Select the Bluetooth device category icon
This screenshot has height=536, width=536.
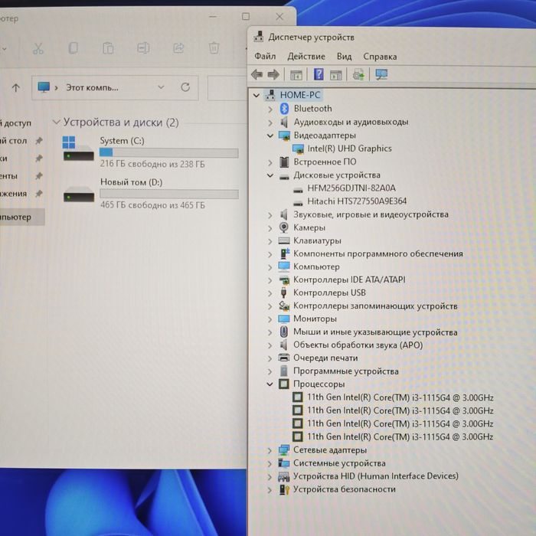284,109
